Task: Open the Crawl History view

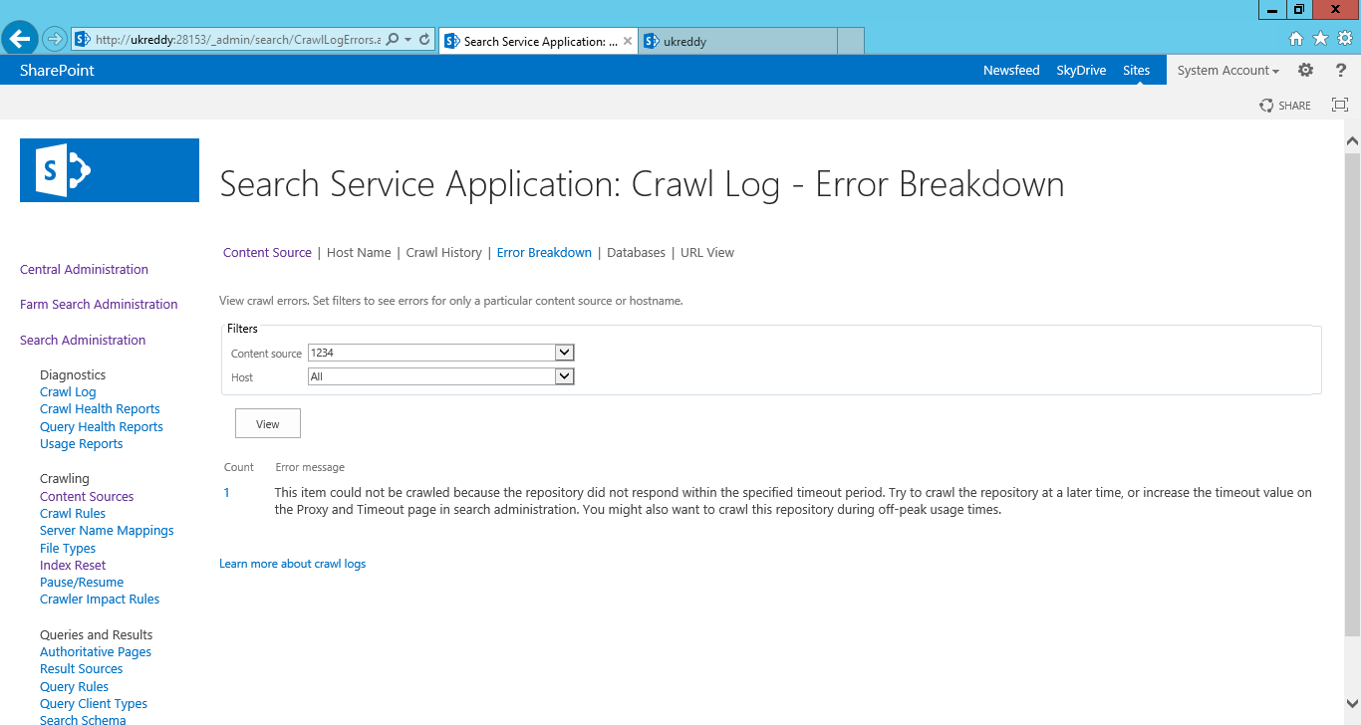Action: (x=444, y=252)
